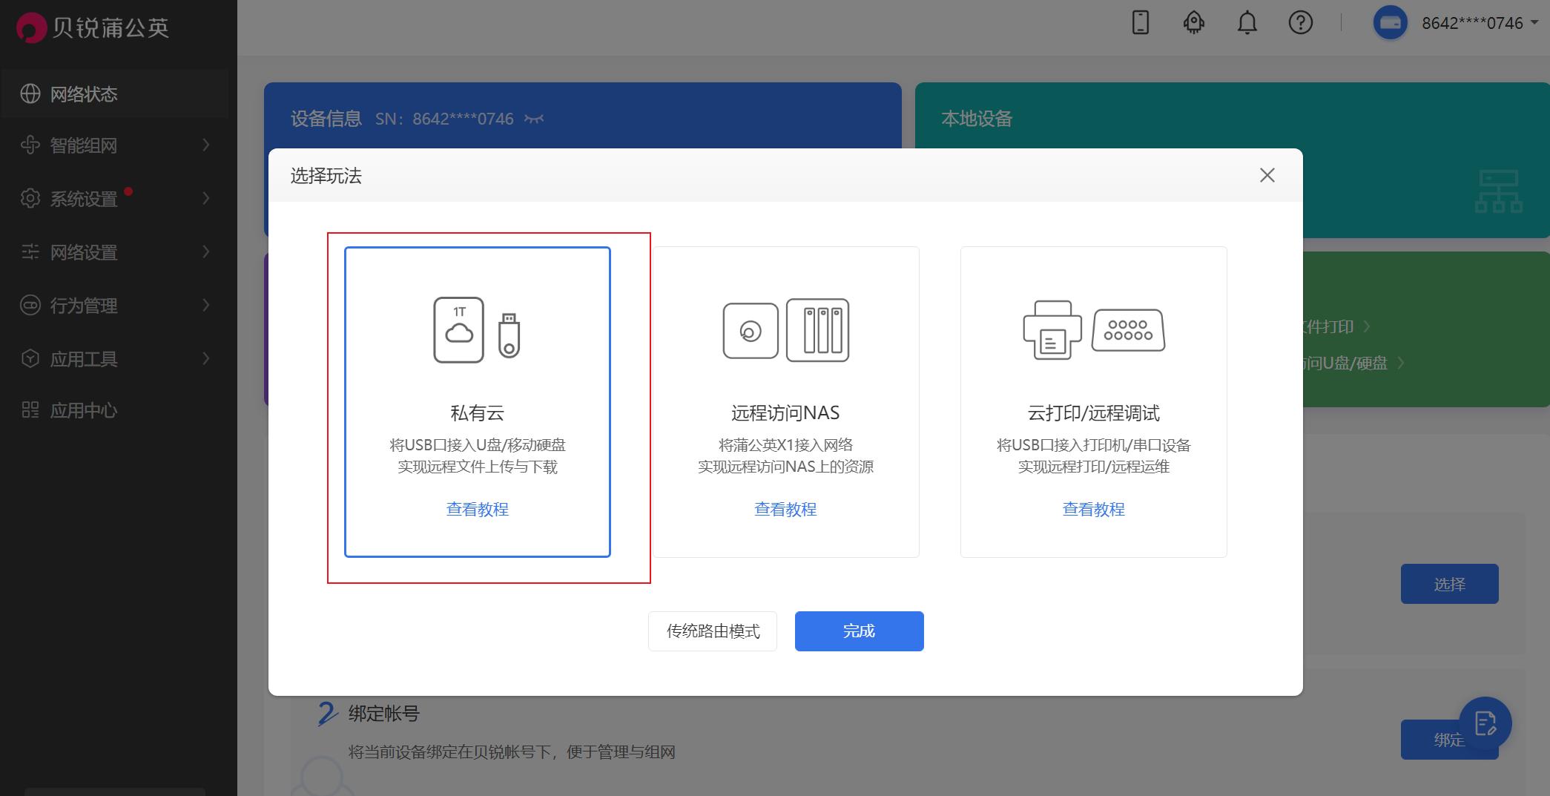
Task: Open the rocket upgrade icon in top bar
Action: [x=1193, y=23]
